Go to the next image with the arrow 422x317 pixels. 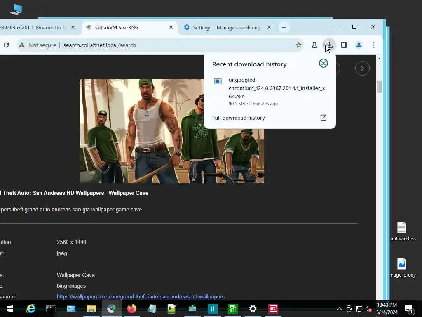362,69
